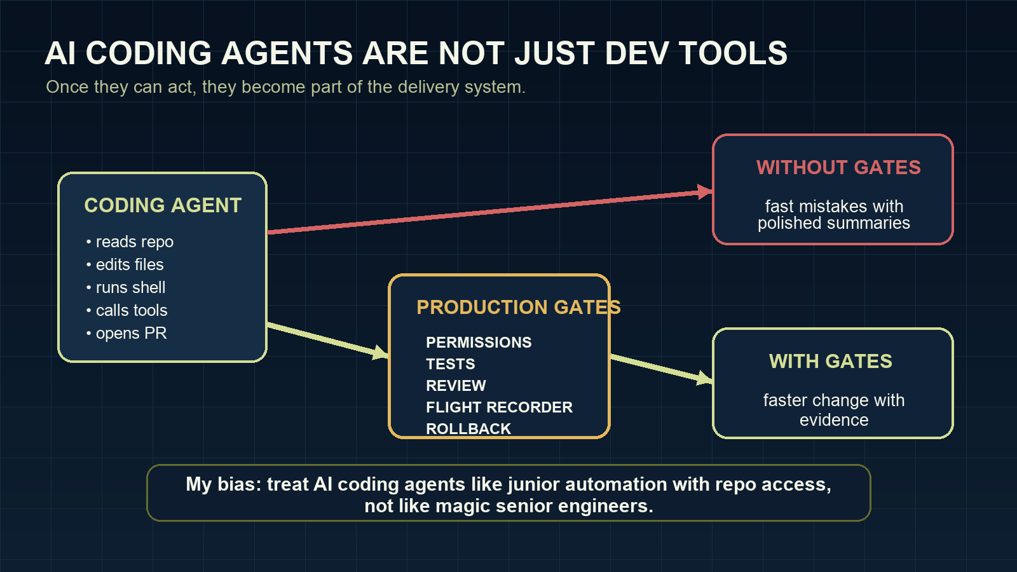Screen dimensions: 1017x572
Task: Click the WITH GATES heading
Action: pyautogui.click(x=831, y=362)
